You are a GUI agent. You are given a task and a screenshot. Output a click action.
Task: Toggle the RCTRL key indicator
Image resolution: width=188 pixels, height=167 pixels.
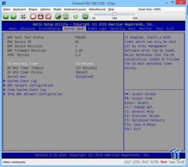pos(155,162)
